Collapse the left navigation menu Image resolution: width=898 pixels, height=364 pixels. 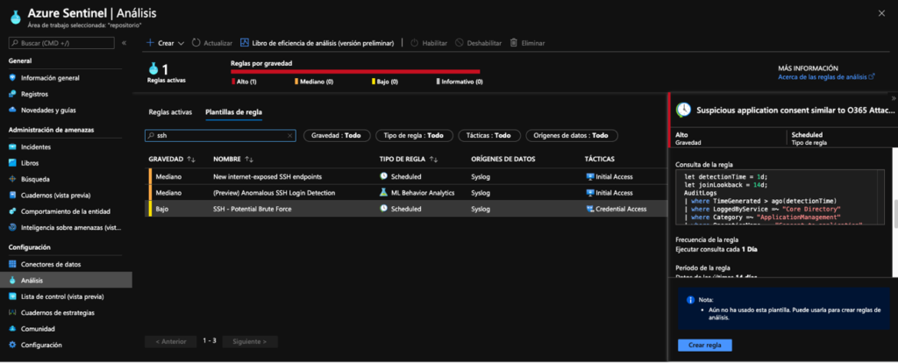click(124, 43)
